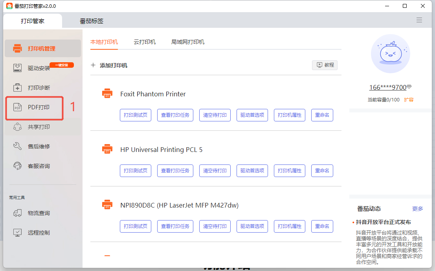The image size is (435, 271).
Task: Click the 驱动安装 driver install icon
Action: click(17, 68)
